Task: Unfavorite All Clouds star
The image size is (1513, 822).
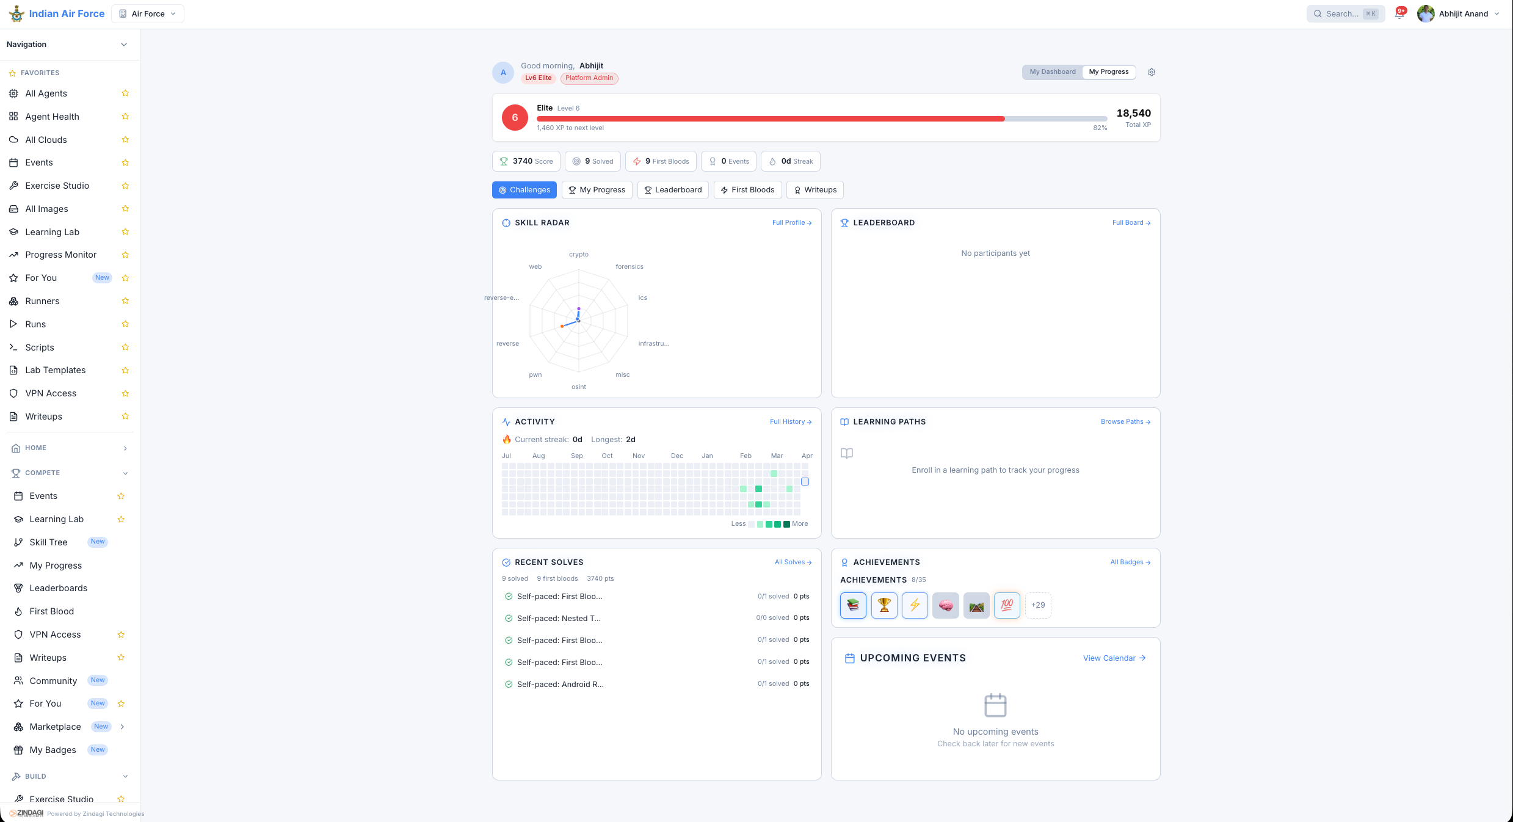Action: [125, 140]
